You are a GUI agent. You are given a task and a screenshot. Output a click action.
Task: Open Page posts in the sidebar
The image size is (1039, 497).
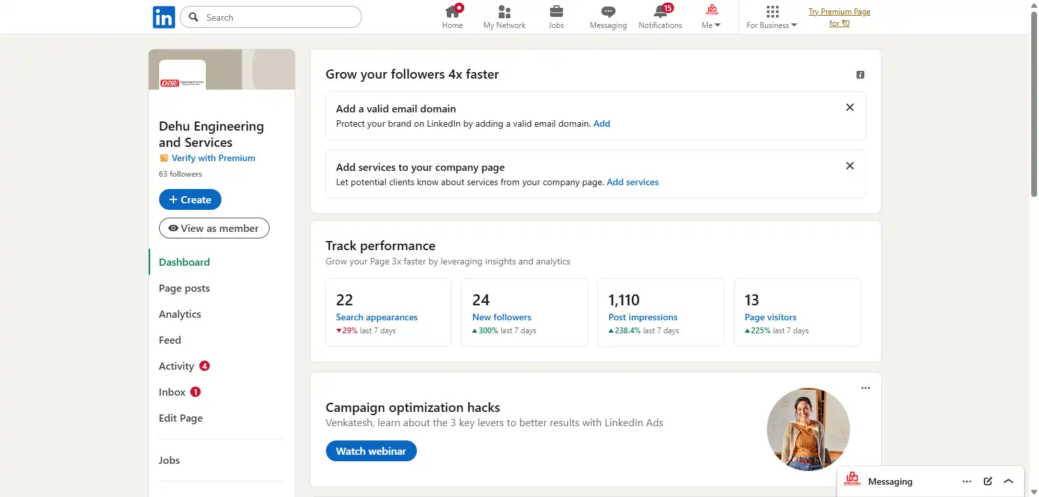pyautogui.click(x=184, y=288)
